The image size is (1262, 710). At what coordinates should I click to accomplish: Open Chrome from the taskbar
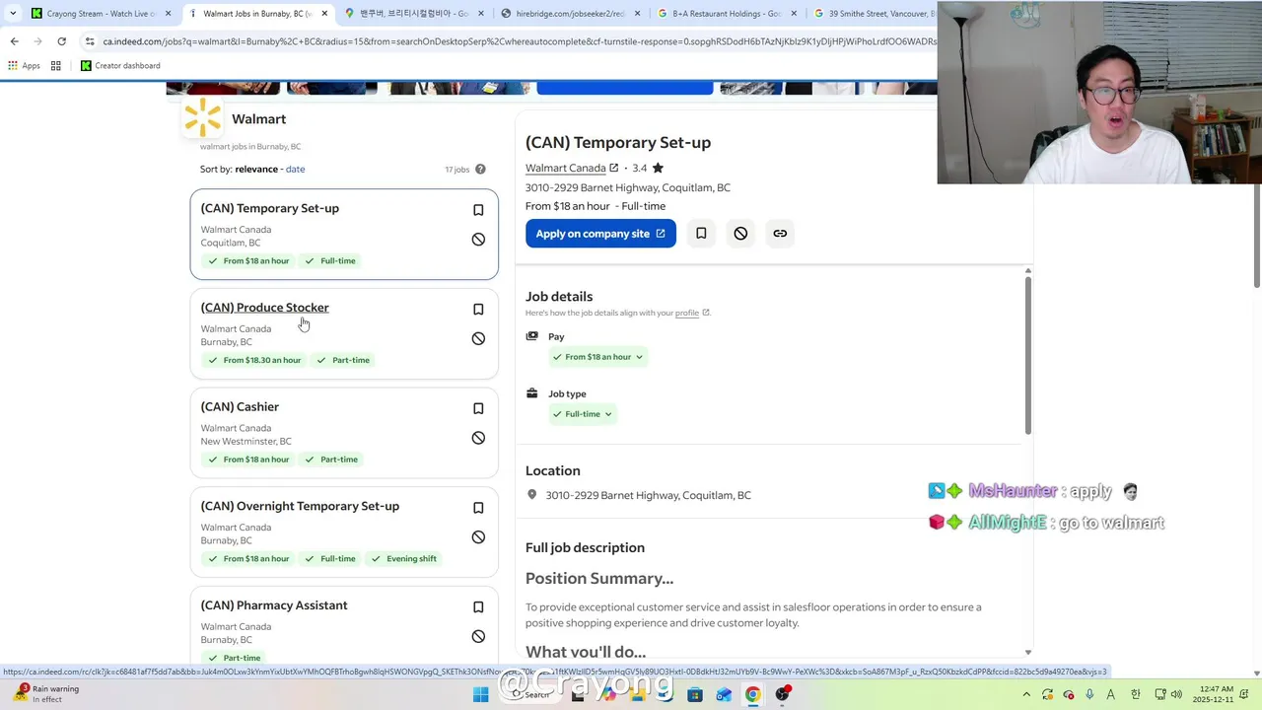click(752, 694)
